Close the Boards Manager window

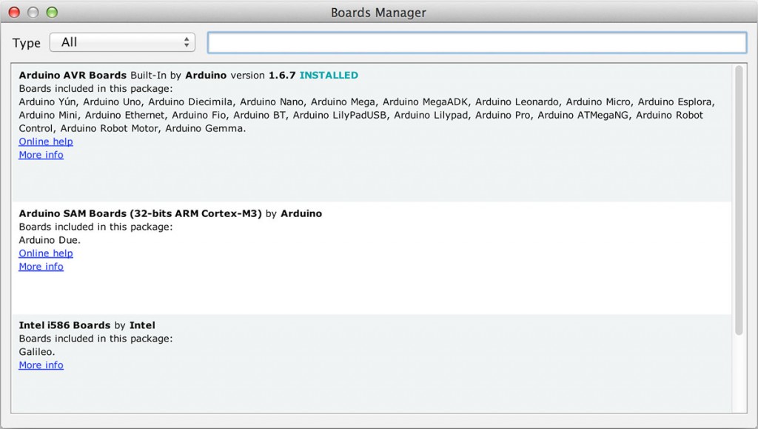pos(15,13)
